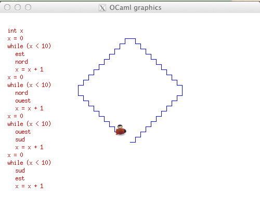
Task: Click the first "while (x < 10)" line
Action: [x=29, y=46]
